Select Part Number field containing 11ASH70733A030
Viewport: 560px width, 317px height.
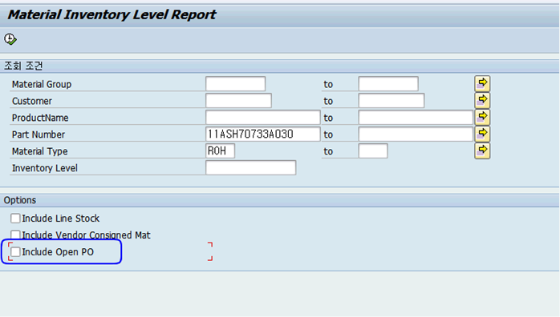(x=263, y=134)
